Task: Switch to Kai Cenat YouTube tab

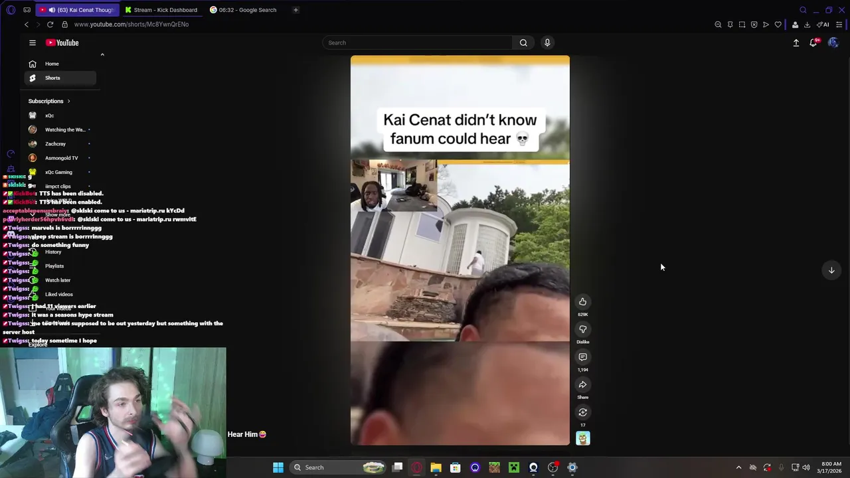Action: pos(77,10)
